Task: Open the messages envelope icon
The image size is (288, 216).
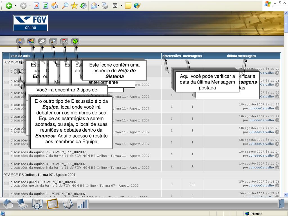Action: (x=42, y=41)
